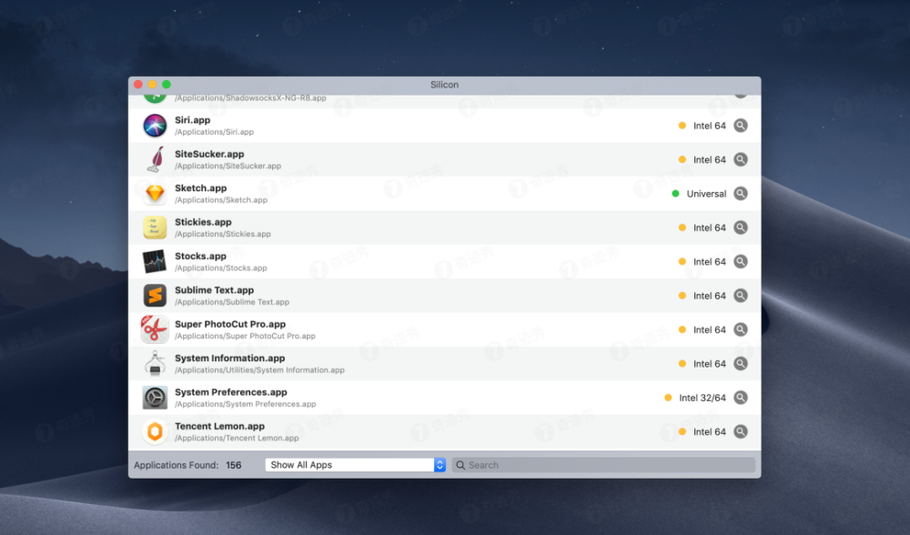Select the Super PhotoCut Pro.app name text
This screenshot has width=910, height=535.
pos(230,324)
